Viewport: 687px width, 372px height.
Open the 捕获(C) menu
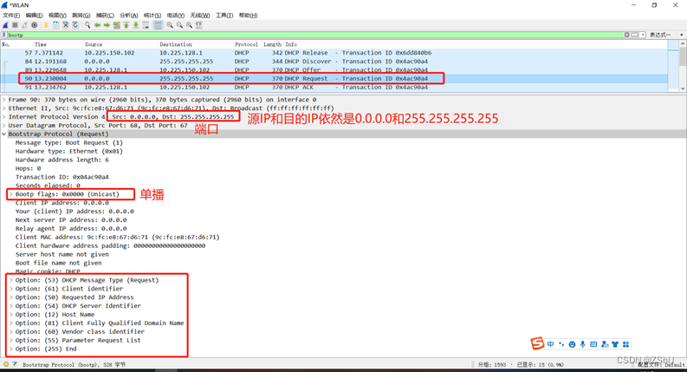point(105,16)
